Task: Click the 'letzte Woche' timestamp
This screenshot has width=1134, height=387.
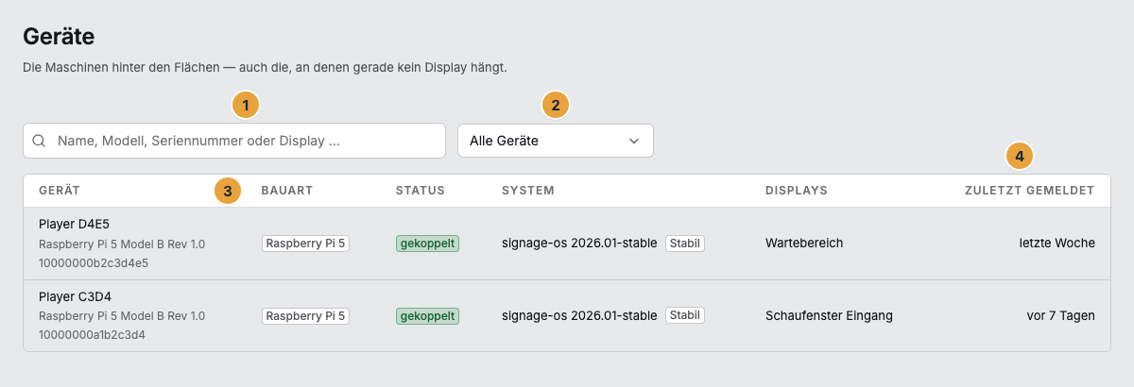Action: [1057, 244]
